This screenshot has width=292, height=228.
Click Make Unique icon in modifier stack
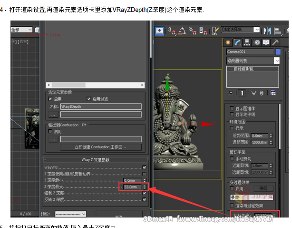(254, 93)
